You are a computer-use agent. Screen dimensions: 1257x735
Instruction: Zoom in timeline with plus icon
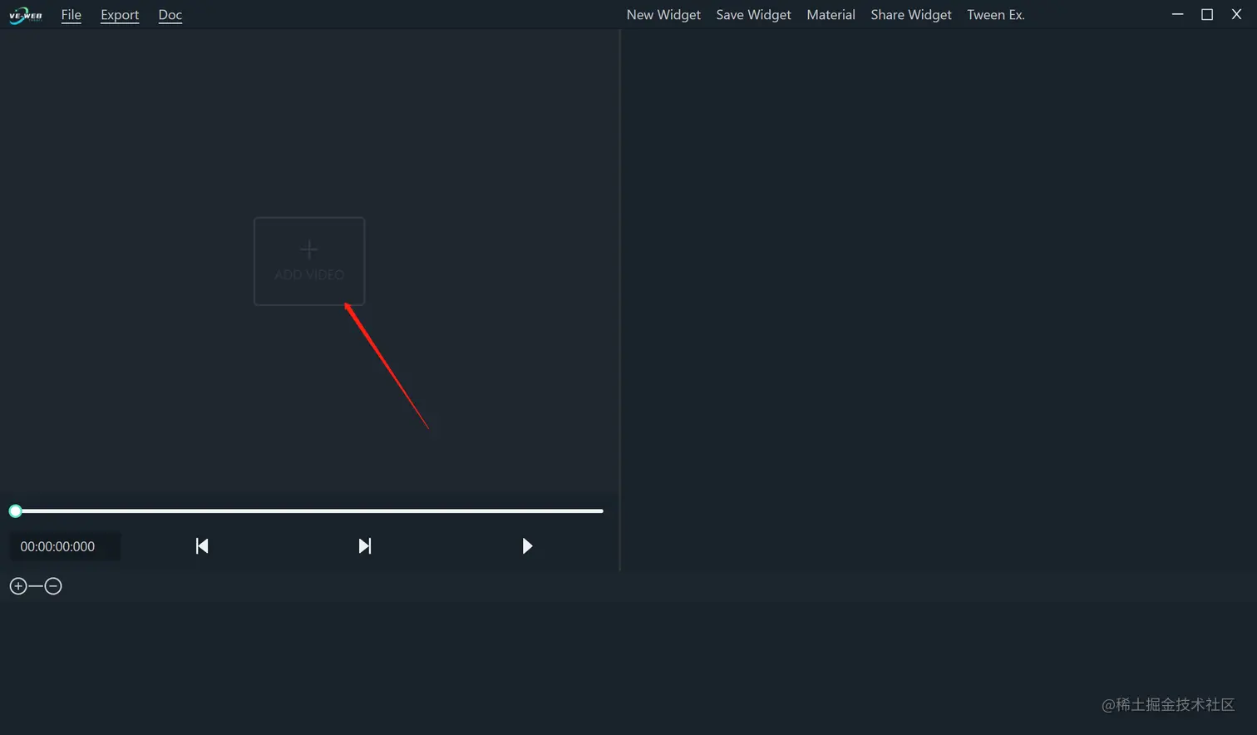[x=18, y=586]
